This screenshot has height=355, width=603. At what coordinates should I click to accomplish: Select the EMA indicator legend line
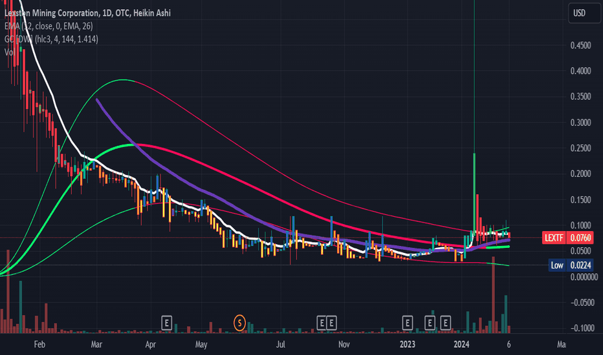click(x=49, y=26)
